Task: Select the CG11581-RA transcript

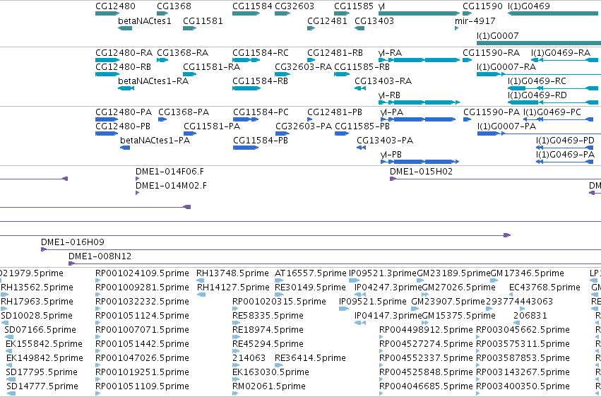Action: (x=190, y=74)
